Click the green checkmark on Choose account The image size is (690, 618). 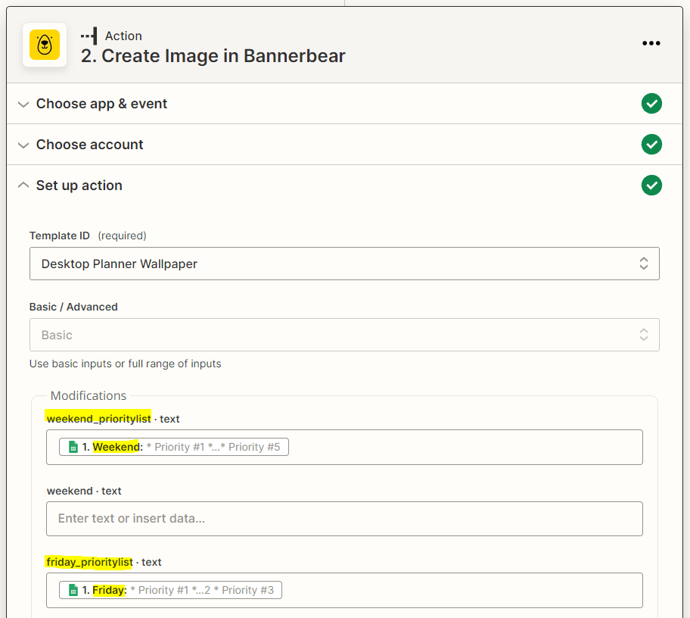click(651, 144)
